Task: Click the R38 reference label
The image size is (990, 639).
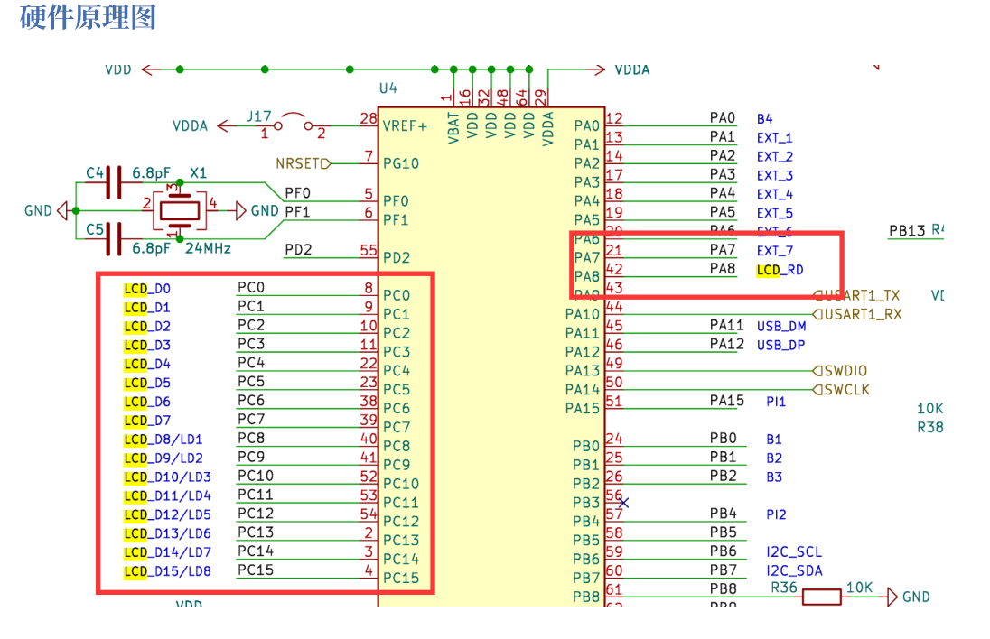Action: pos(930,428)
